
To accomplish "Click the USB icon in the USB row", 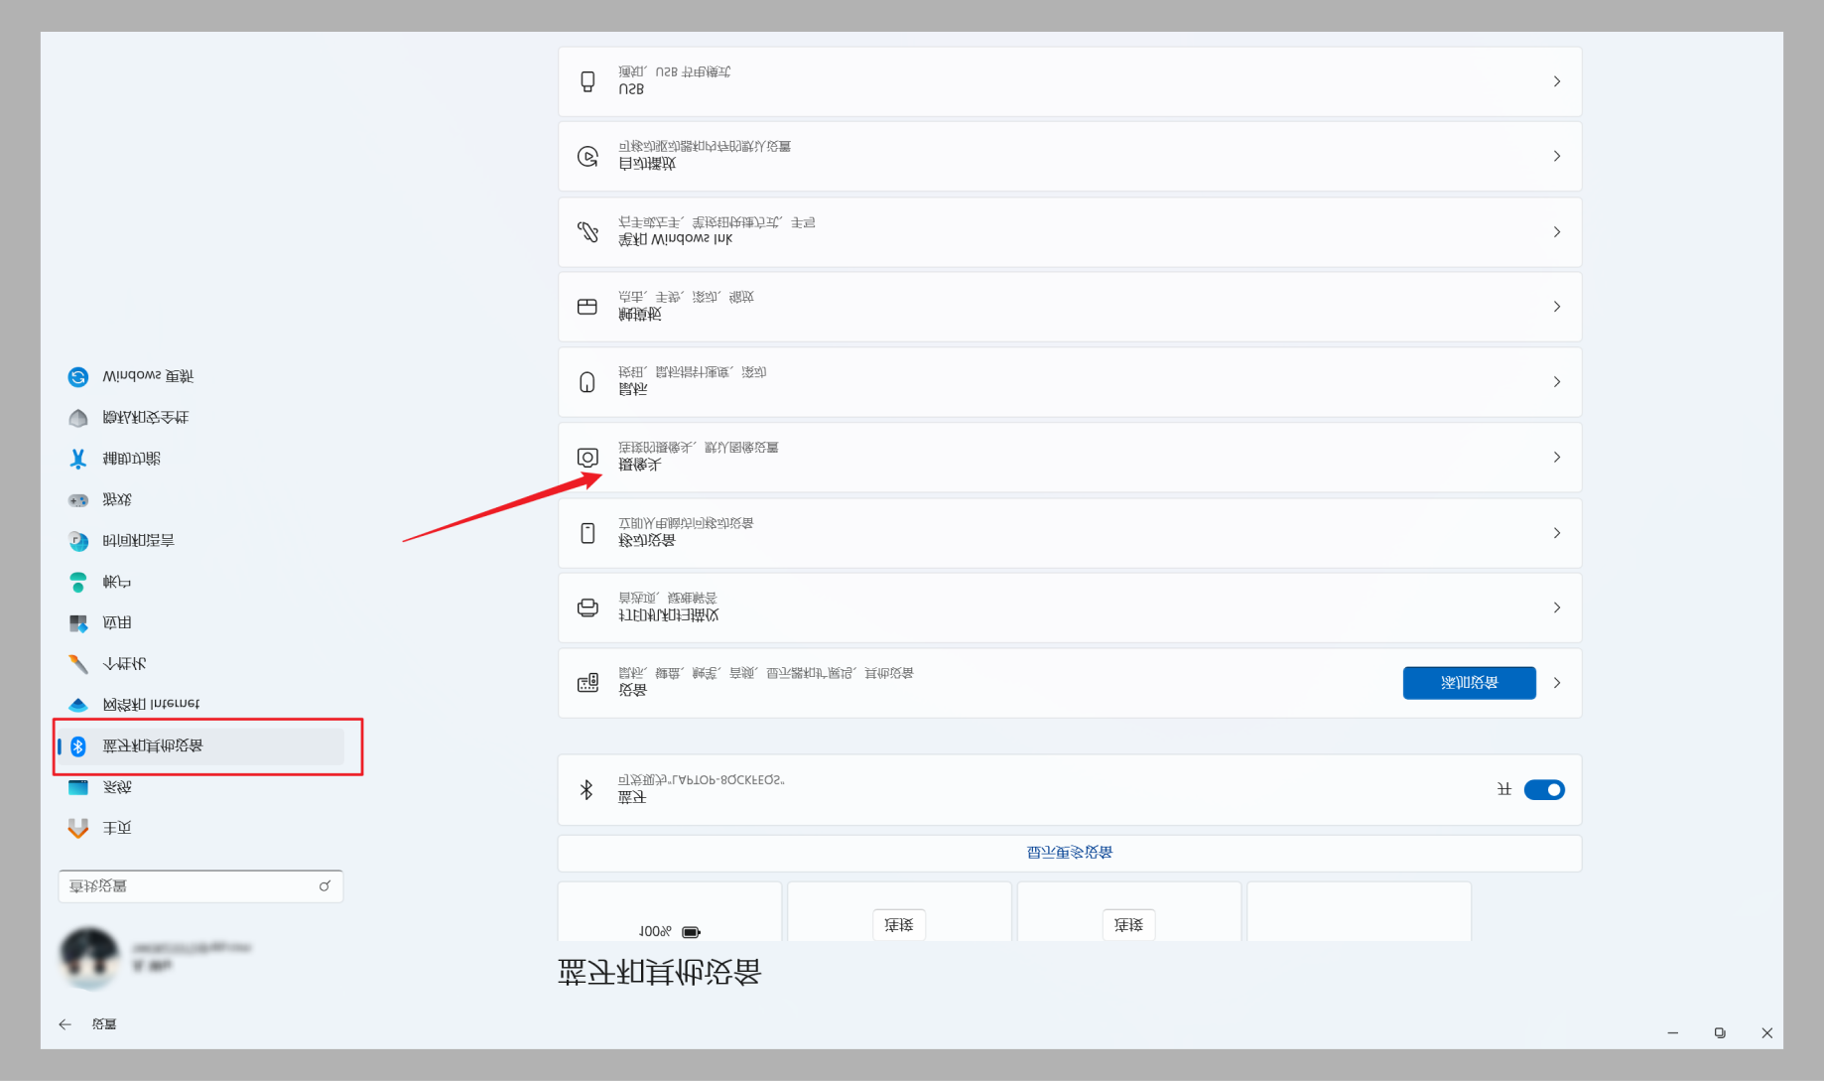I will [x=587, y=81].
